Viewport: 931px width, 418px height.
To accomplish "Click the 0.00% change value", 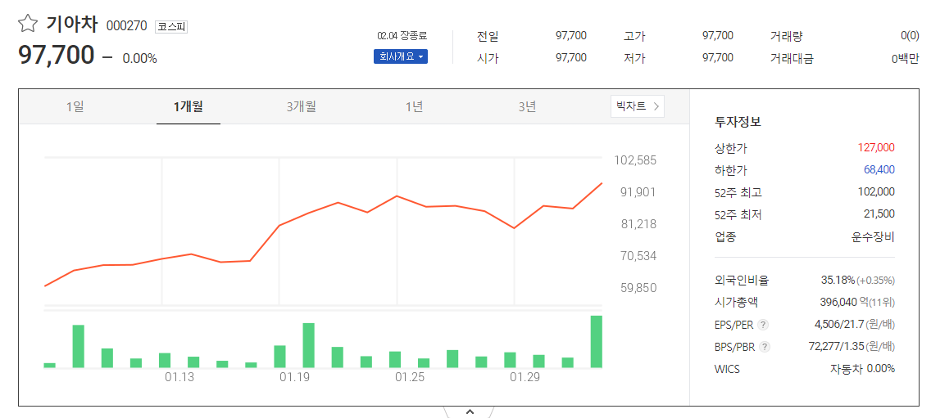I will pyautogui.click(x=139, y=59).
